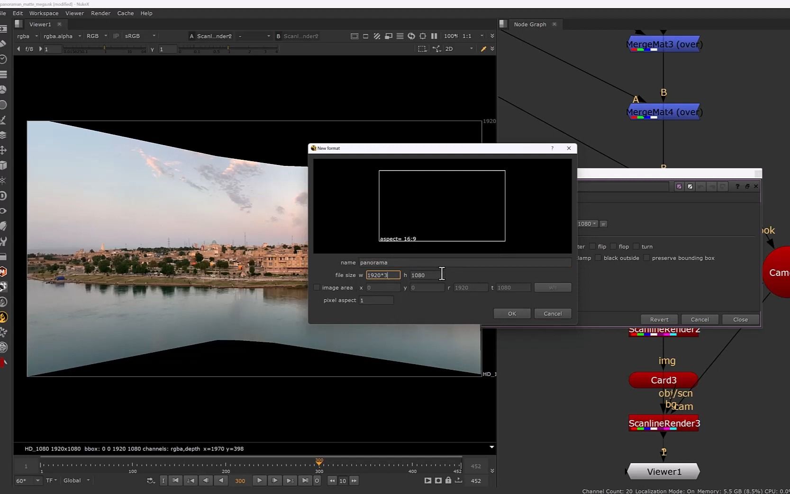Viewport: 790px width, 494px height.
Task: Open the Workspace menu
Action: 44,13
